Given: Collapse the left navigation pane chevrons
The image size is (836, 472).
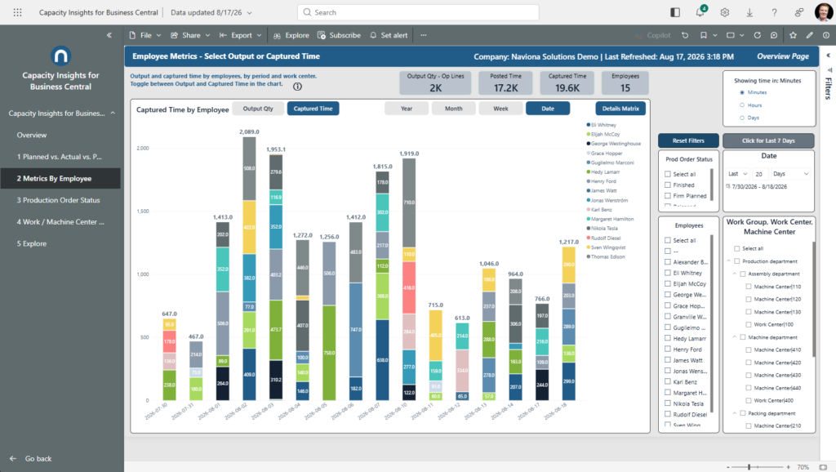Looking at the screenshot, I should [x=109, y=35].
